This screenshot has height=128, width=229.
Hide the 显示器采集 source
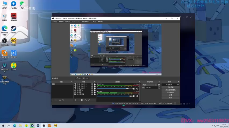pos(92,94)
